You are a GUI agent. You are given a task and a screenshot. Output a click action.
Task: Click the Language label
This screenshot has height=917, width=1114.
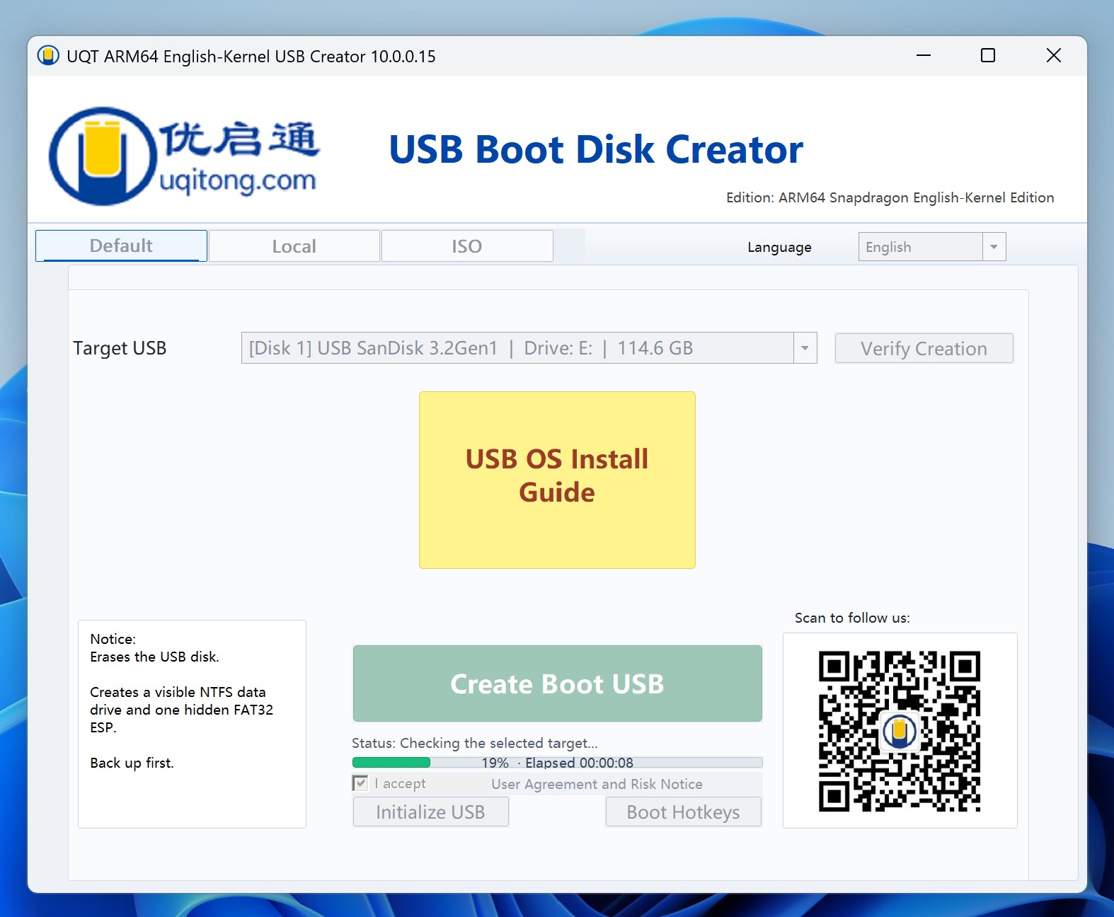pyautogui.click(x=779, y=247)
